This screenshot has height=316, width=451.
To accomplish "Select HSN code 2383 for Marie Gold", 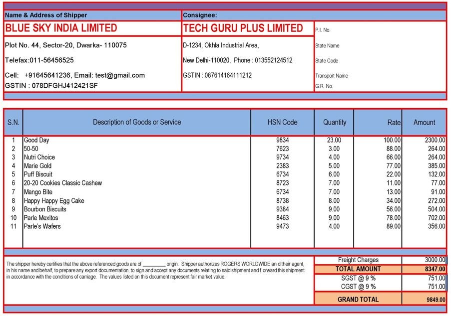I will pos(283,166).
